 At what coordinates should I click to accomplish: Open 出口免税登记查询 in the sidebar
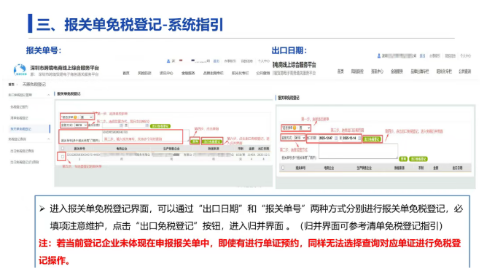(x=22, y=151)
